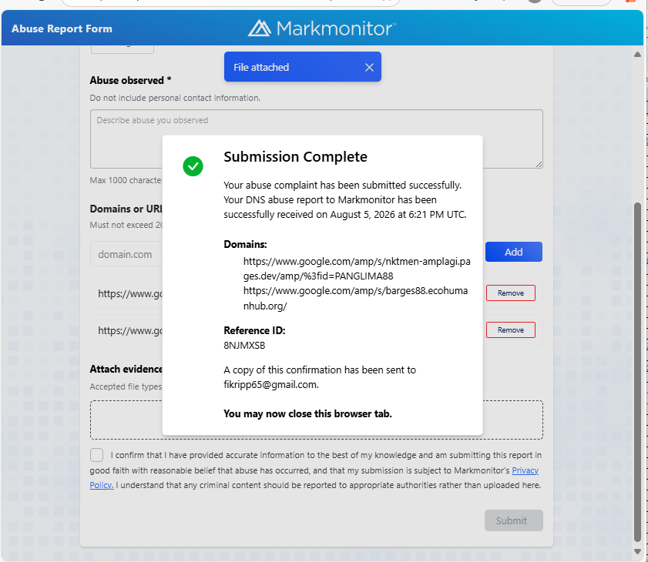Click the vertical scrollbar thumb
Viewport: 648px width, 562px height.
click(637, 372)
